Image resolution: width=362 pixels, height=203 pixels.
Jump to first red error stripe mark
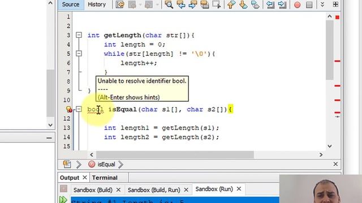337,61
